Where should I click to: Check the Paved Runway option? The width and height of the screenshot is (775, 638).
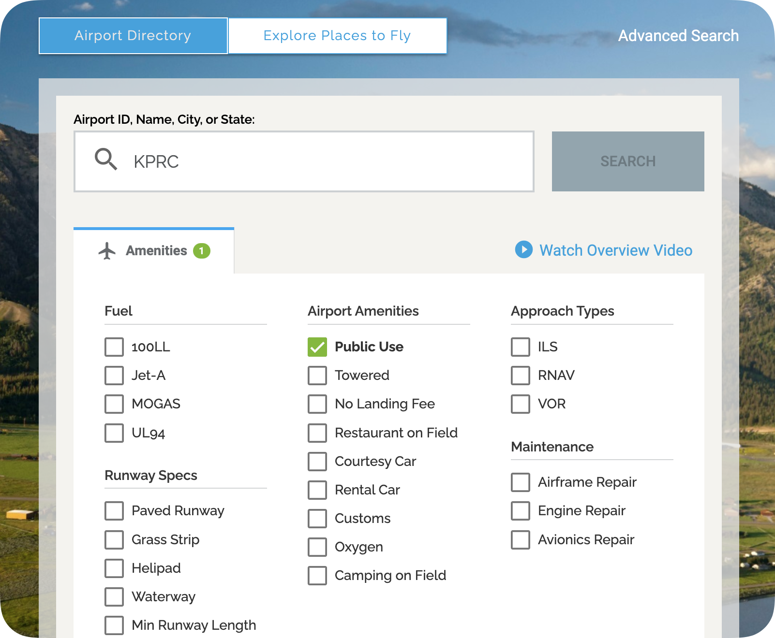[x=114, y=511]
